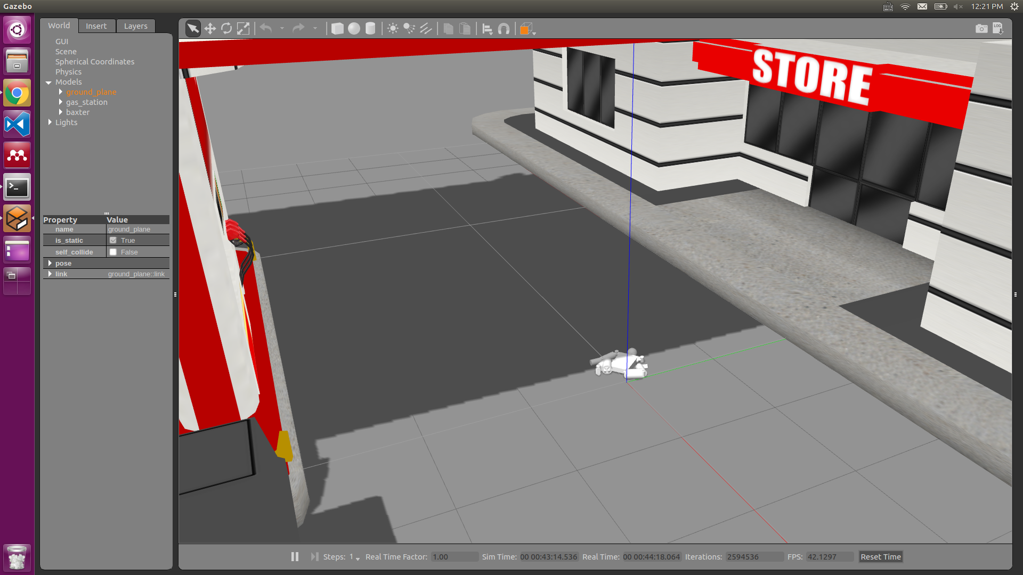Expand the Lights tree node
Viewport: 1023px width, 575px height.
coord(50,122)
